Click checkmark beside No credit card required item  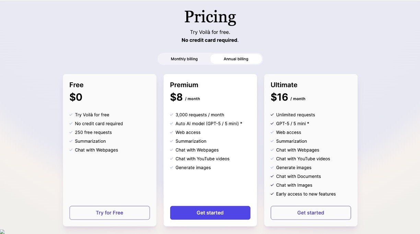click(71, 124)
